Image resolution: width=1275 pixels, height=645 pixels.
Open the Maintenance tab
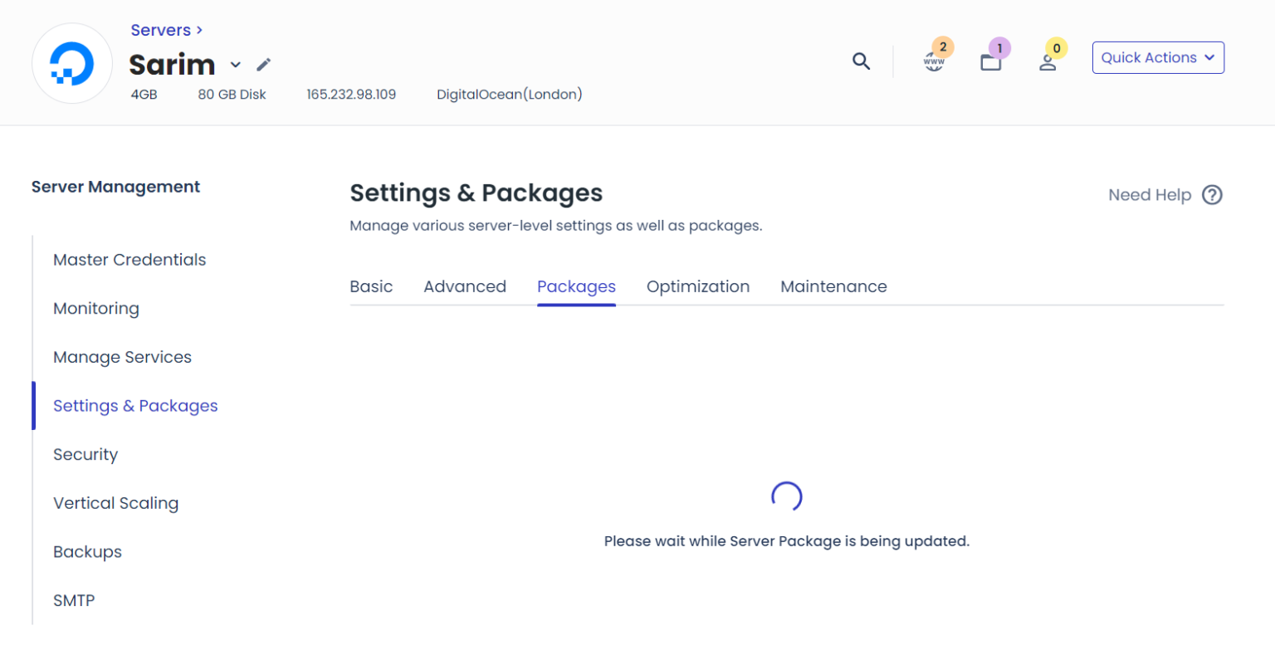pos(833,286)
